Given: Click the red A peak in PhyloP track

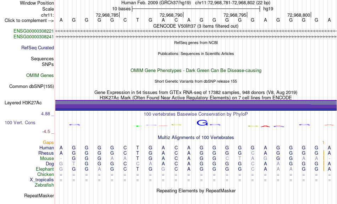Looking at the screenshot, I should coord(265,126).
